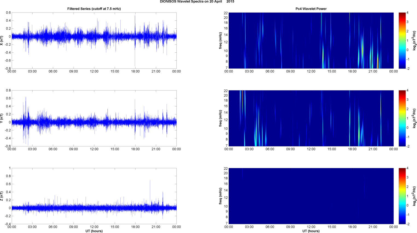
Task: Click the '18:00' tick under the X time series
Action: click(135, 71)
